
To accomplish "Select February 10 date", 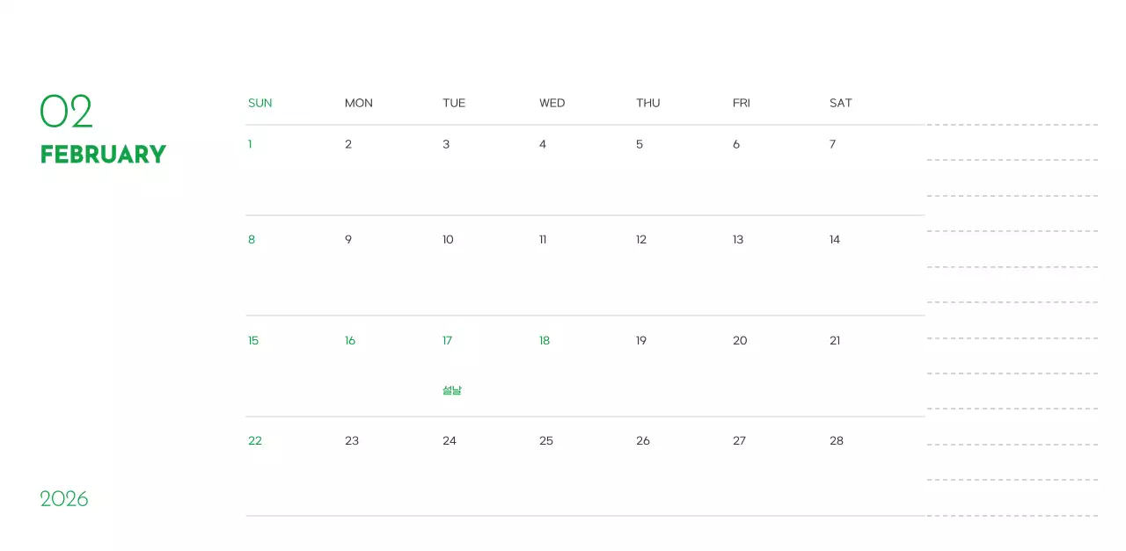I will (448, 240).
